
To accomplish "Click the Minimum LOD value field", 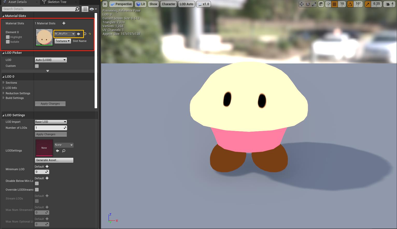I will [42, 172].
